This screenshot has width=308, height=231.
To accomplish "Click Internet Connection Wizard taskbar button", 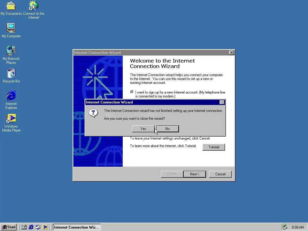I will (x=77, y=227).
